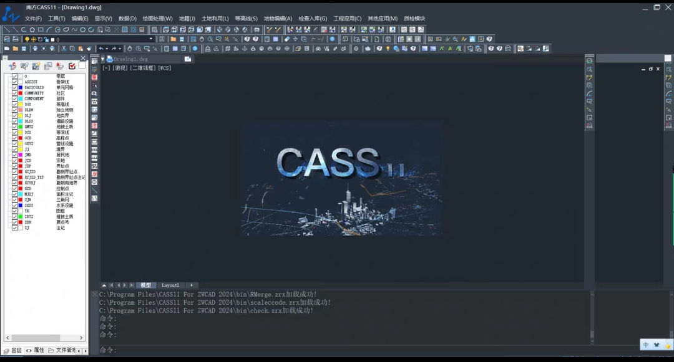
Task: Click the [-] viewport control label
Action: click(106, 68)
